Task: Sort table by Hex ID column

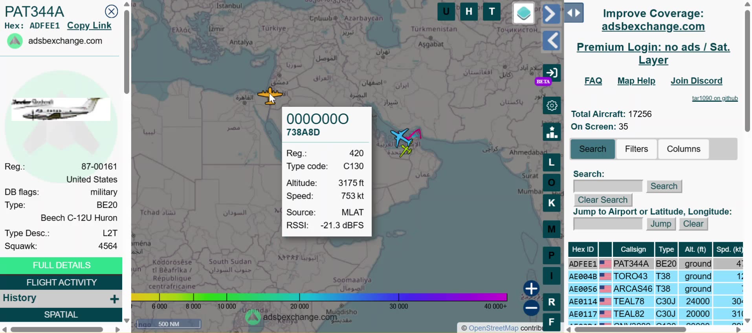Action: tap(583, 249)
